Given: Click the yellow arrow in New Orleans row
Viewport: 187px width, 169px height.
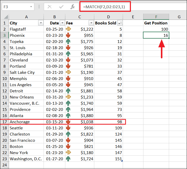Looking at the screenshot, I should (x=68, y=97).
